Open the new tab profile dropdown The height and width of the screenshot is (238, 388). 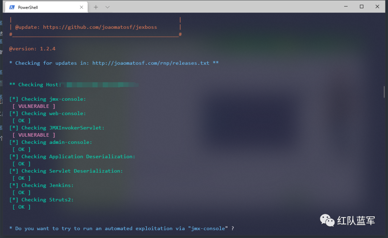(x=107, y=7)
